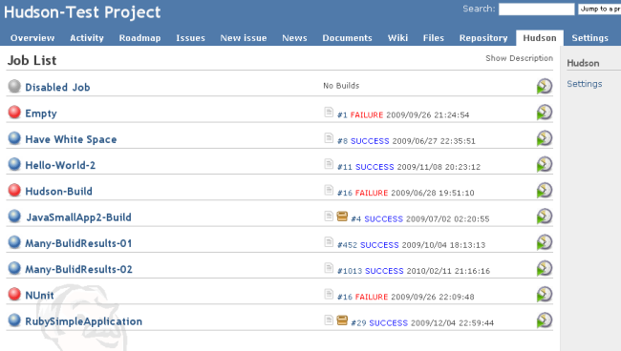Open the Hudson-Build job link
Screen dimensions: 621x351
click(x=58, y=192)
